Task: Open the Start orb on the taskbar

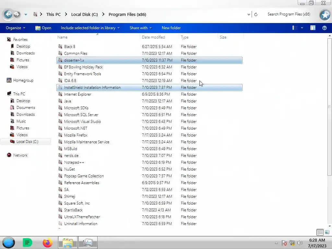Action: pyautogui.click(x=8, y=243)
